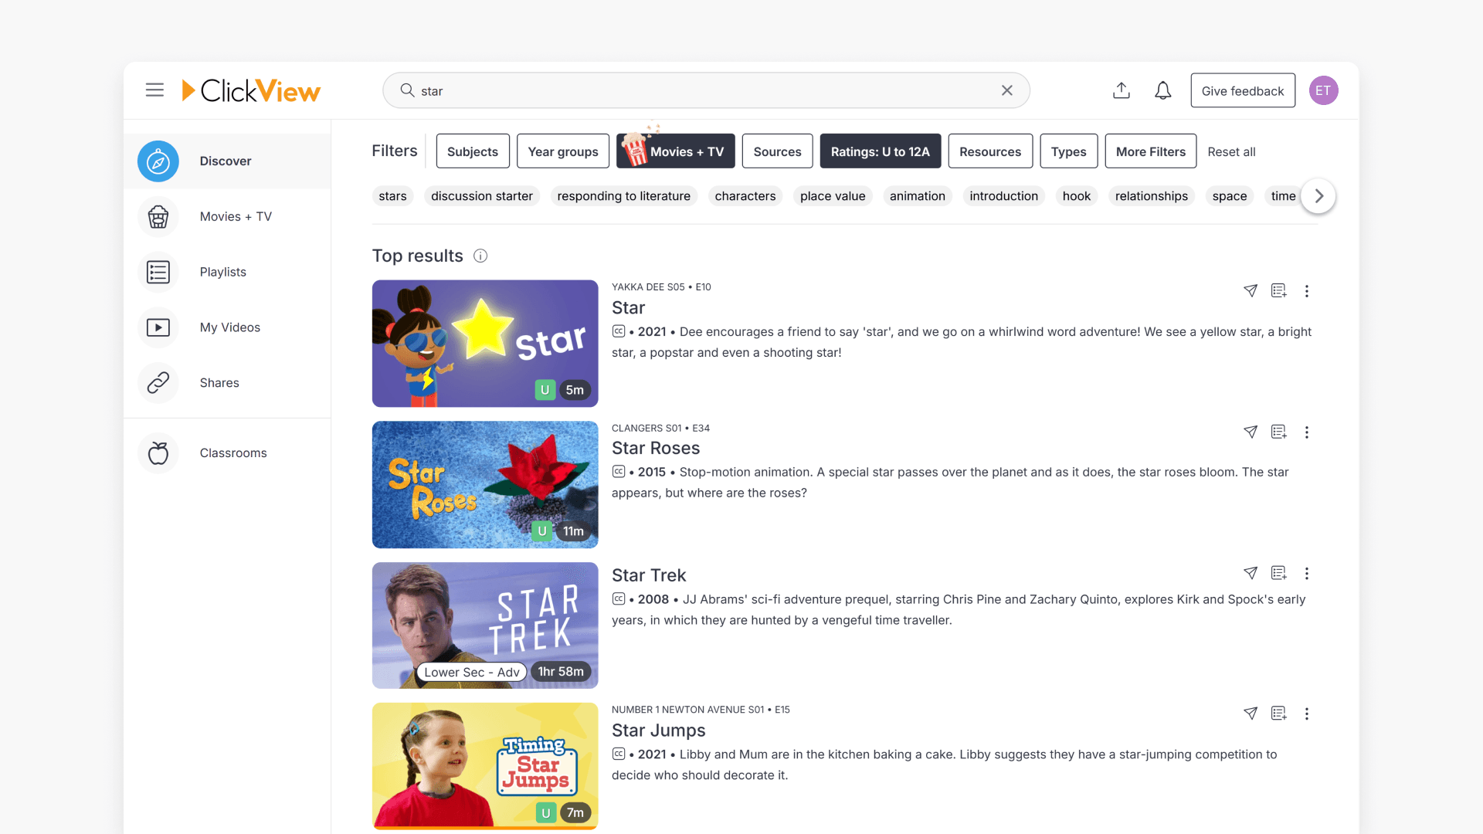The height and width of the screenshot is (834, 1483).
Task: Toggle off the Ratings: U to 12A filter
Action: point(880,151)
